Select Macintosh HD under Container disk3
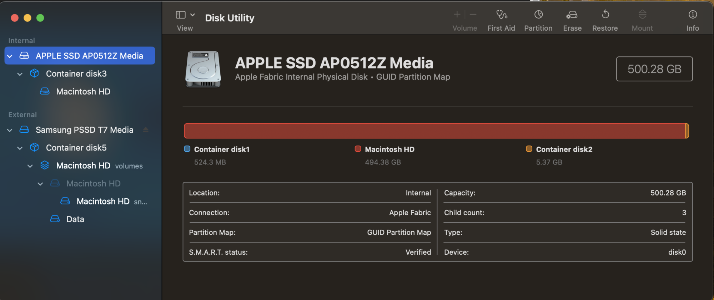Screen dimensions: 714x300 pyautogui.click(x=83, y=92)
